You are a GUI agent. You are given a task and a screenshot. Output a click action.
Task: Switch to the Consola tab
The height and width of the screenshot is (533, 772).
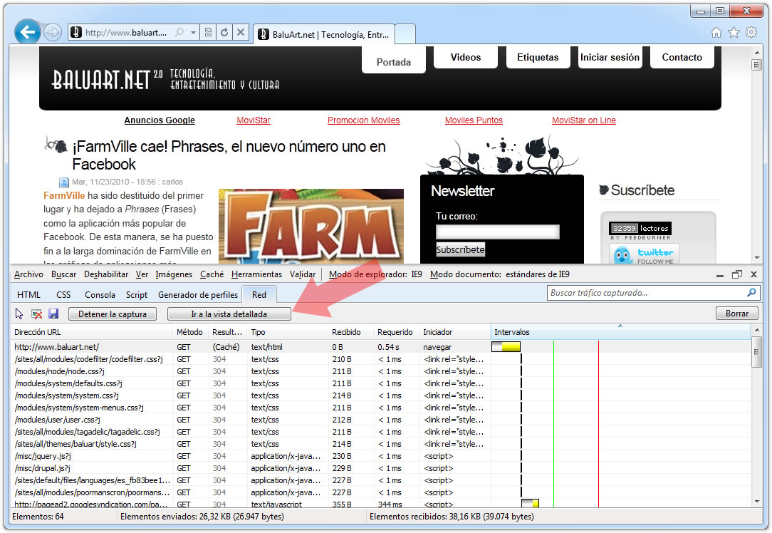click(100, 294)
